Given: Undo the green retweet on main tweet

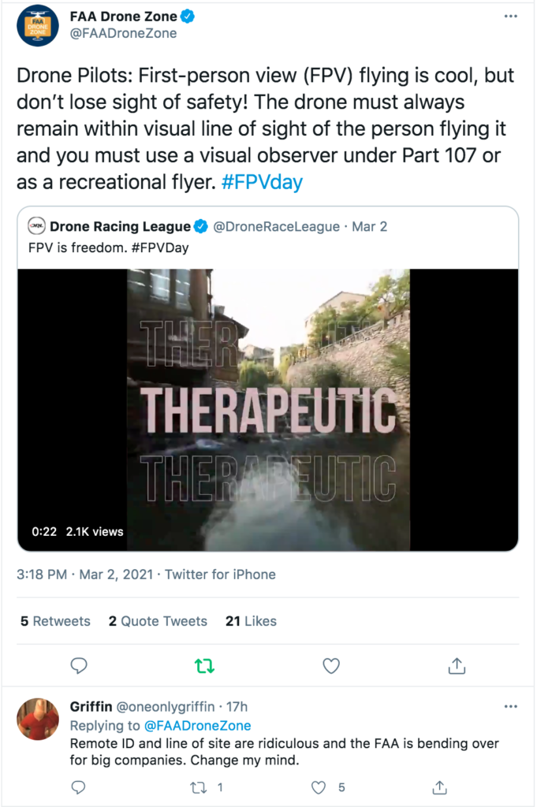Looking at the screenshot, I should (204, 666).
